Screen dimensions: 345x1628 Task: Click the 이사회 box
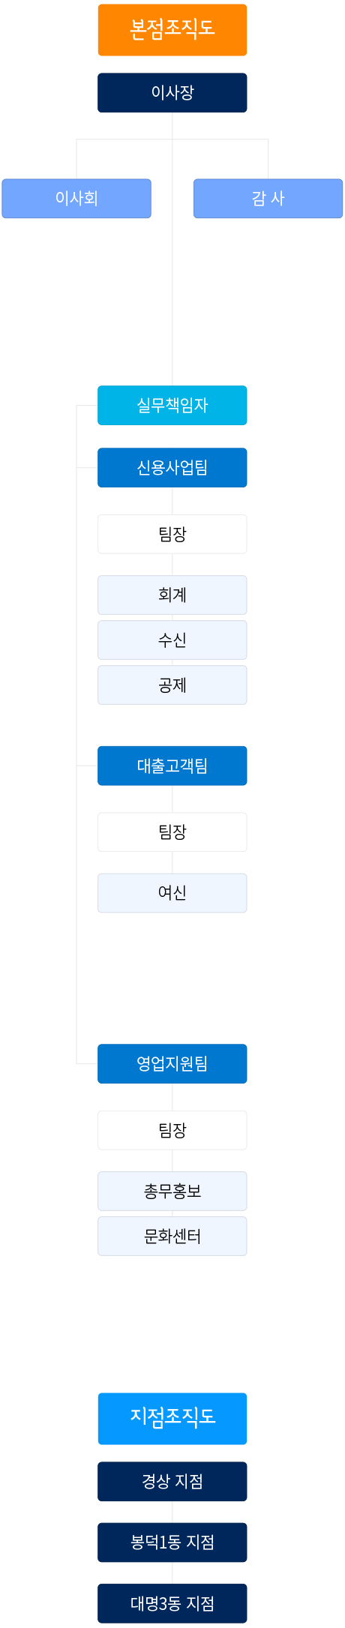(76, 199)
